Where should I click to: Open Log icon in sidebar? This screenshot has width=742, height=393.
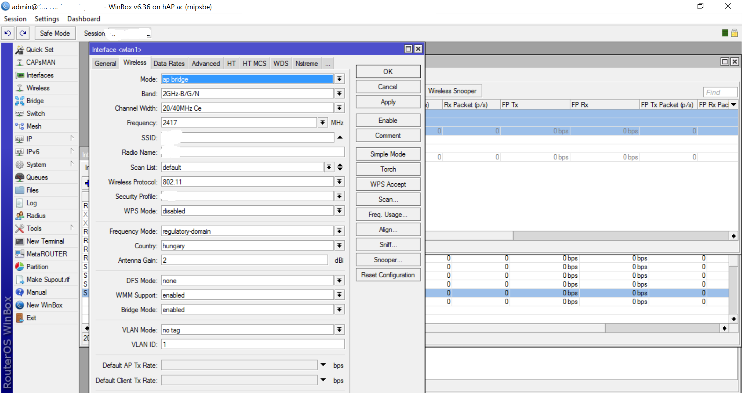point(20,203)
